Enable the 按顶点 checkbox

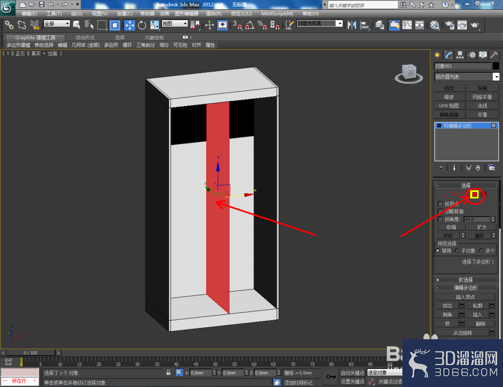click(440, 204)
